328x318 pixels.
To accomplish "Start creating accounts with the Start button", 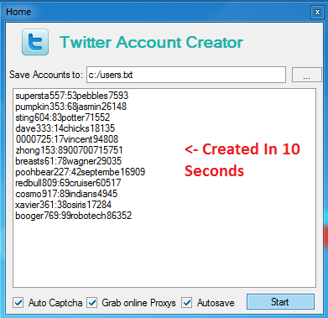I will [x=280, y=302].
